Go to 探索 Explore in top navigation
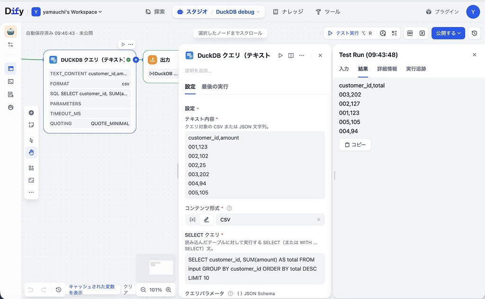The width and height of the screenshot is (485, 299). [155, 12]
